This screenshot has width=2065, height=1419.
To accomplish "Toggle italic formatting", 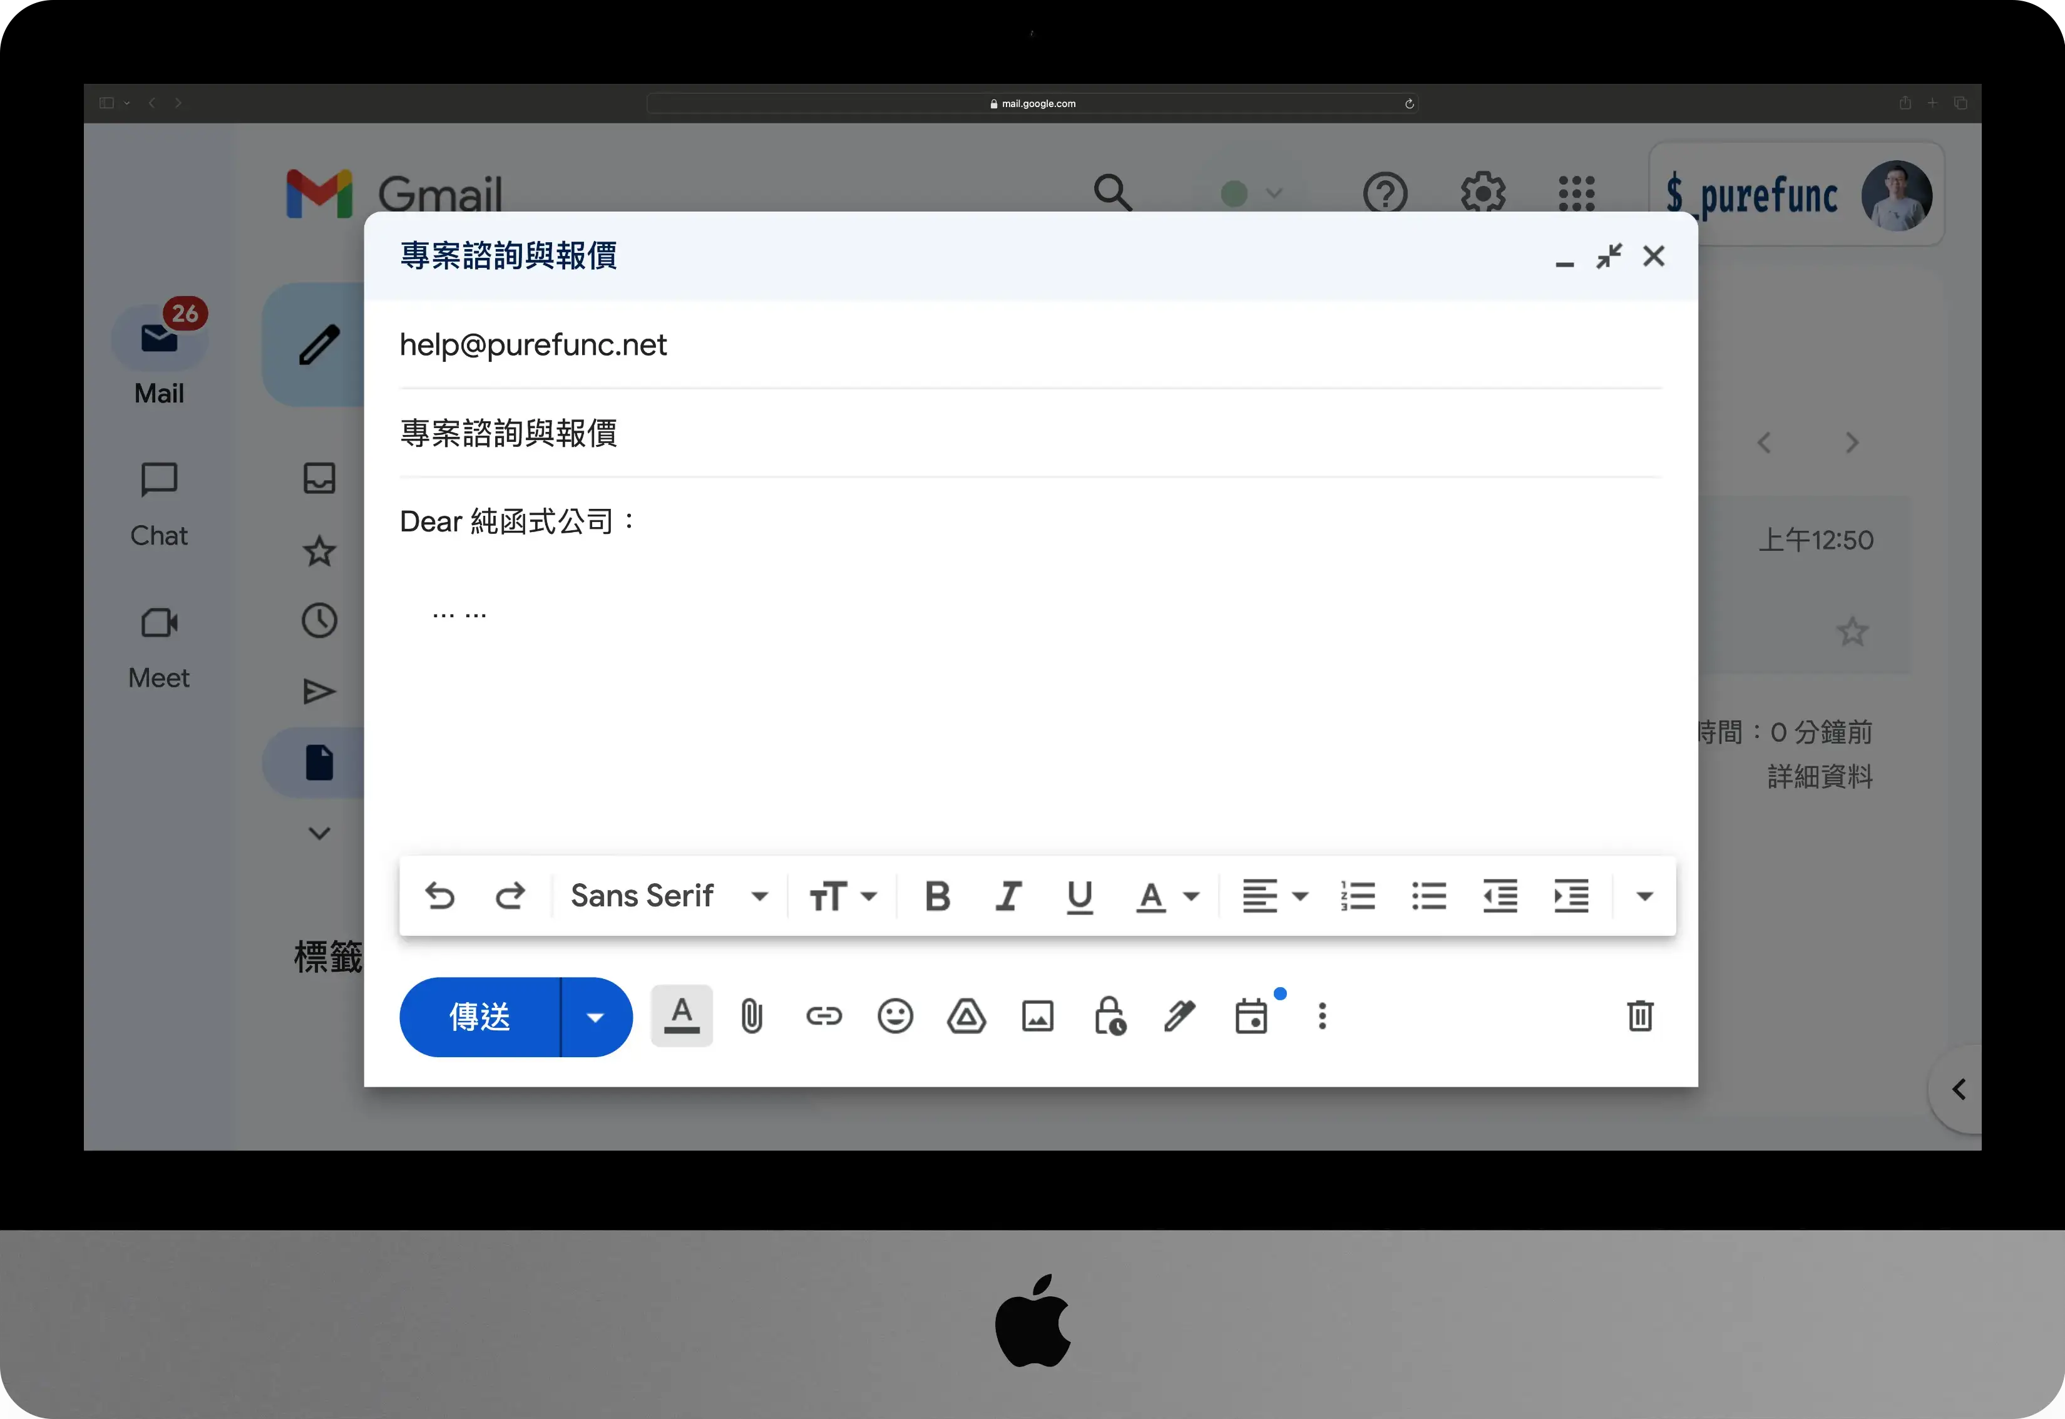I will tap(1008, 896).
